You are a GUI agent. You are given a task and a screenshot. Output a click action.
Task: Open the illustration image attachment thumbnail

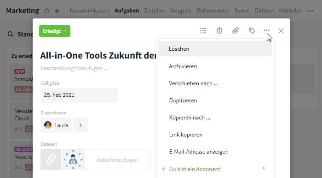(73, 160)
